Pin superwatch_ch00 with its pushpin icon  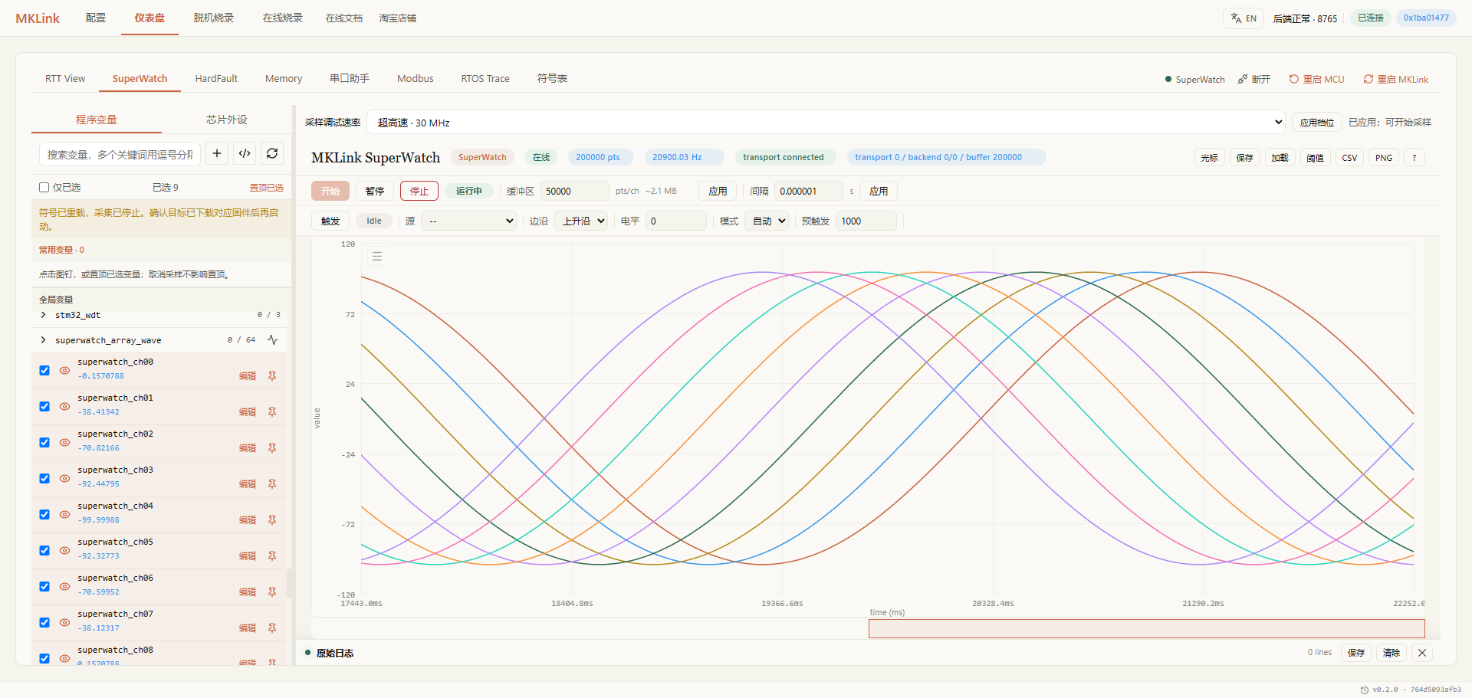[x=272, y=376]
